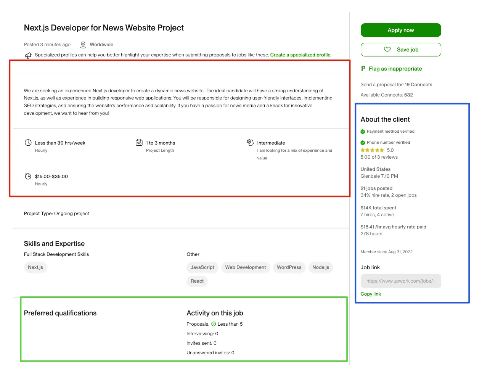This screenshot has width=482, height=365.
Task: Click the Payment method verified checkmark icon
Action: click(363, 131)
